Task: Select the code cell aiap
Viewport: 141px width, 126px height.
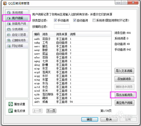Action: (x=37, y=68)
